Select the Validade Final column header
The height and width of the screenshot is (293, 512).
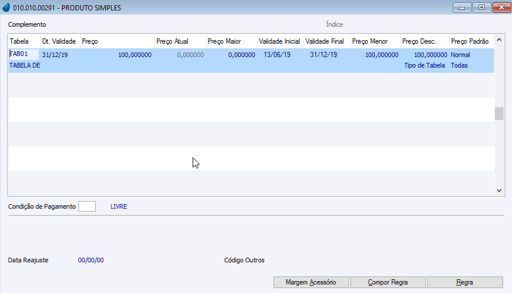(327, 41)
